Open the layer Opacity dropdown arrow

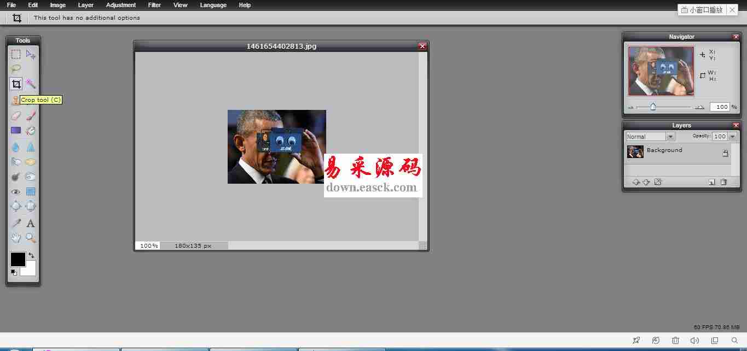[732, 137]
